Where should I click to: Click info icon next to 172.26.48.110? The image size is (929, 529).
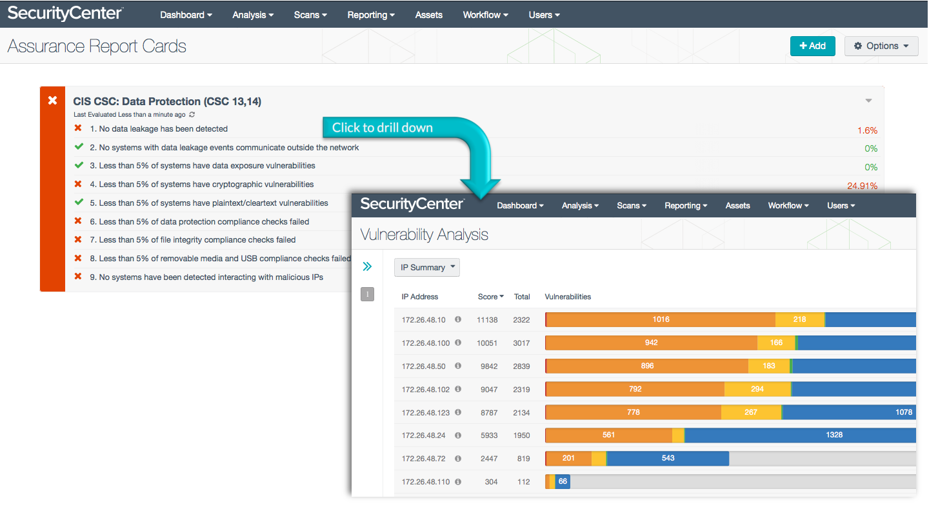(x=458, y=481)
